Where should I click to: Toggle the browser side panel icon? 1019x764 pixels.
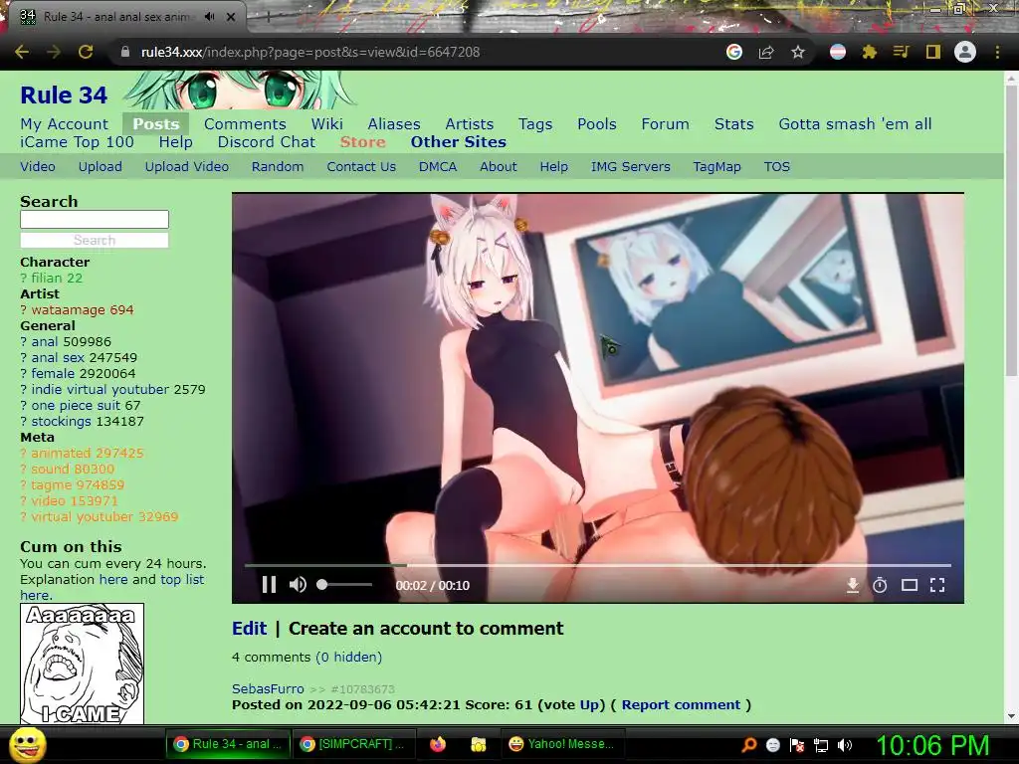933,52
